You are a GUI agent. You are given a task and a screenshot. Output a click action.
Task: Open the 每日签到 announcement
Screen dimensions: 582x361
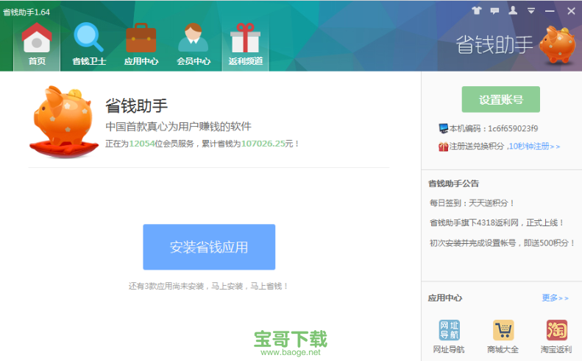pyautogui.click(x=472, y=203)
